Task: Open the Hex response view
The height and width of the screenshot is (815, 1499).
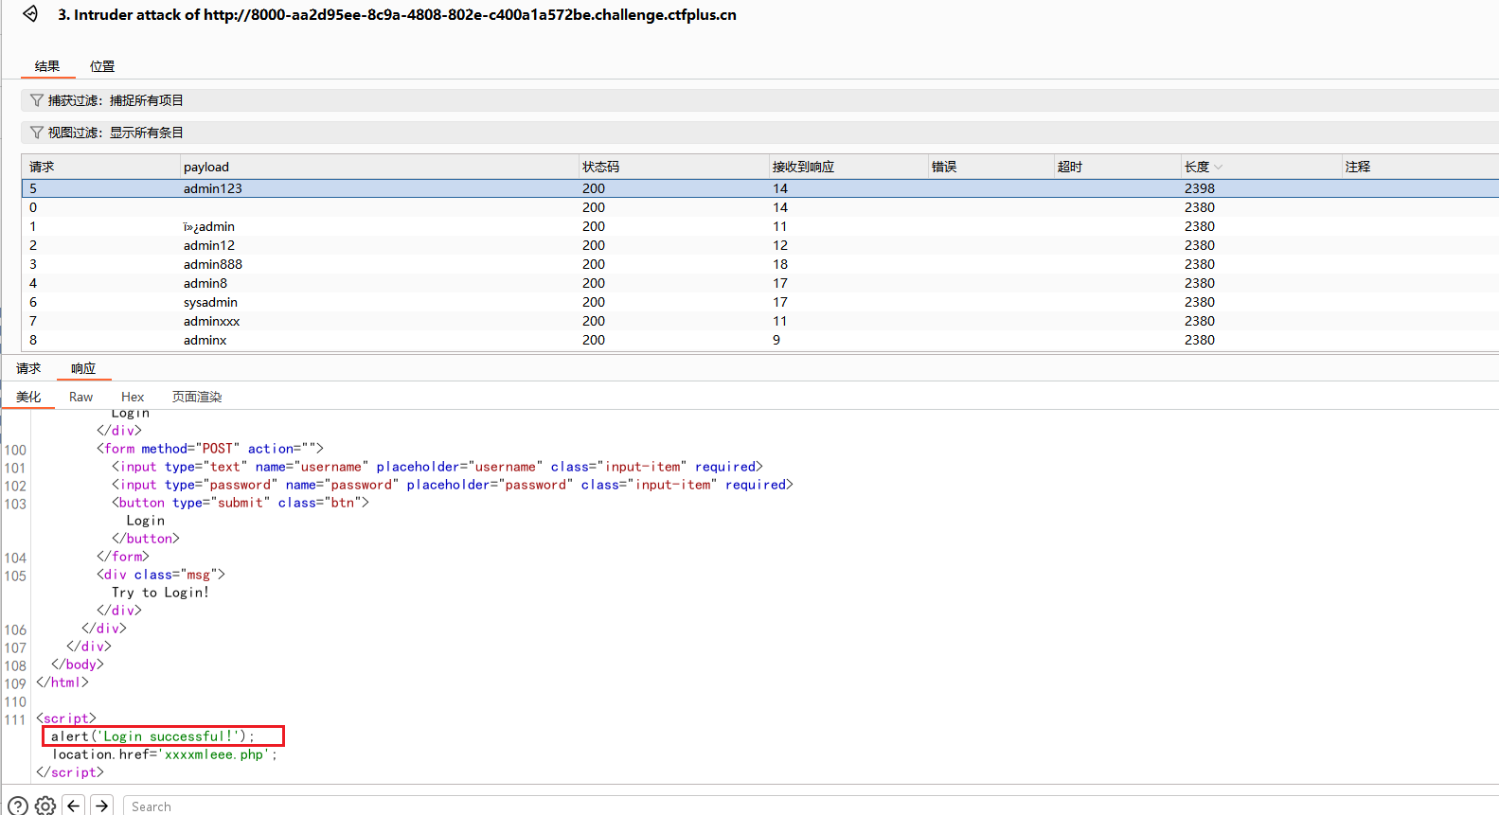Action: point(133,397)
